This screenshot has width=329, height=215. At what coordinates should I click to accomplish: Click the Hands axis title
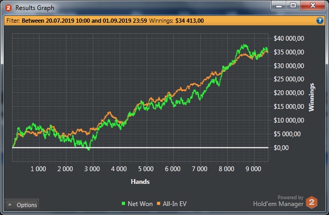point(140,182)
